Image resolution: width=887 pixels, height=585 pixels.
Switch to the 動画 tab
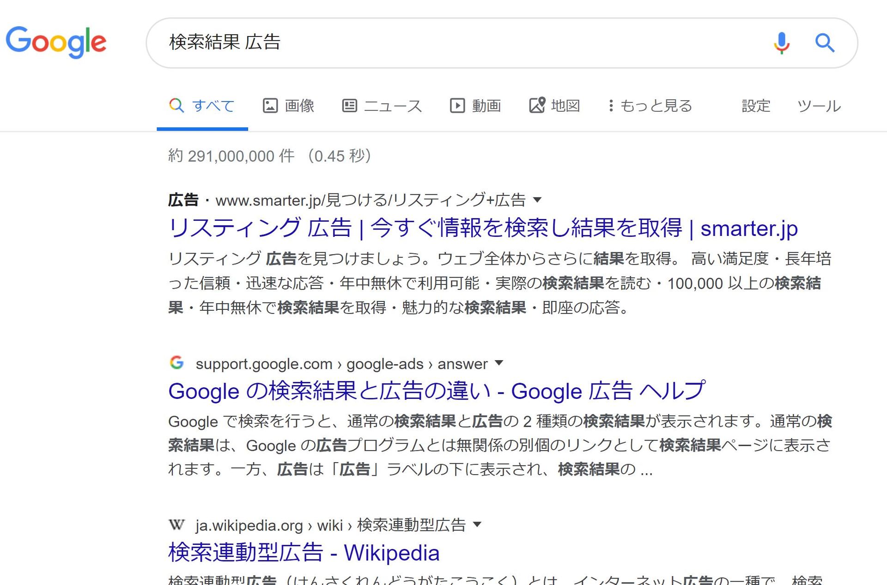[475, 106]
